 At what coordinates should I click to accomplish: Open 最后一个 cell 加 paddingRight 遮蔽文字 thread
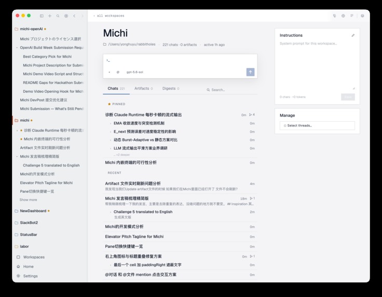coord(180,265)
